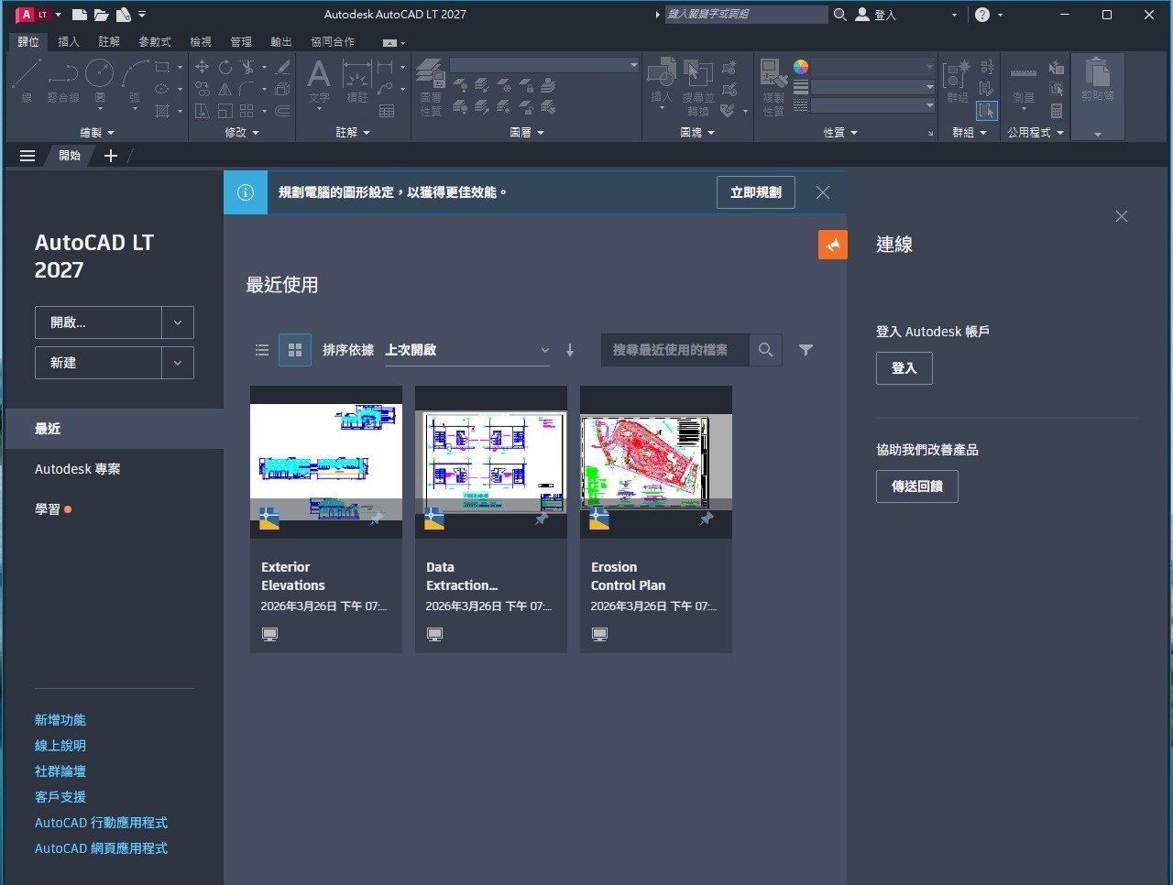Expand the 新建 dropdown arrow
1173x885 pixels.
[178, 363]
